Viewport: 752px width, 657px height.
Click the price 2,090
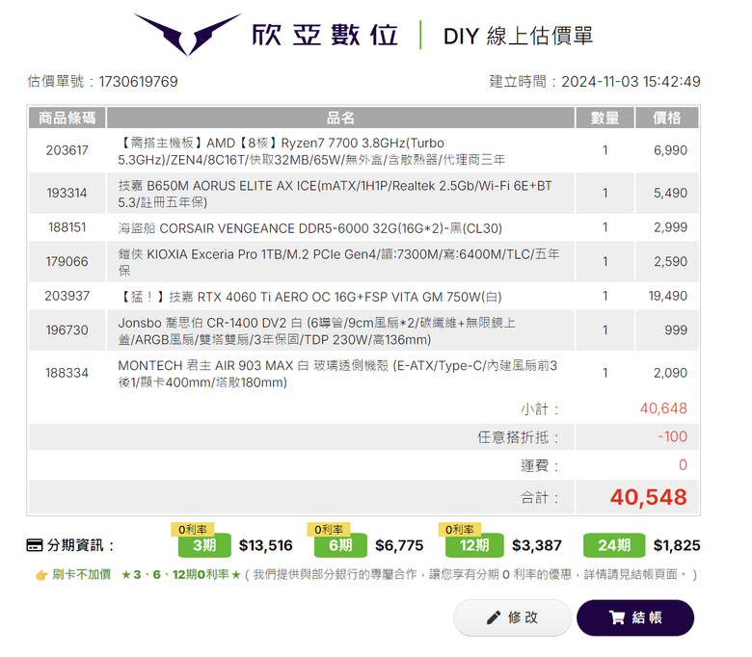click(x=670, y=373)
